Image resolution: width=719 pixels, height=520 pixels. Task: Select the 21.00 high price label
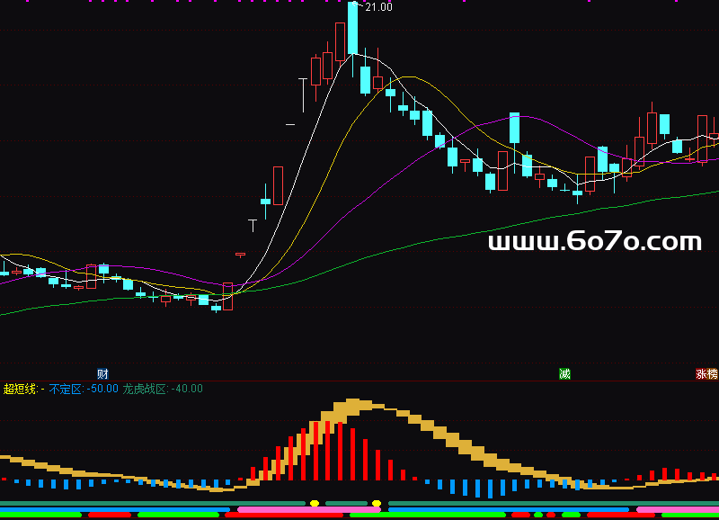pos(378,7)
